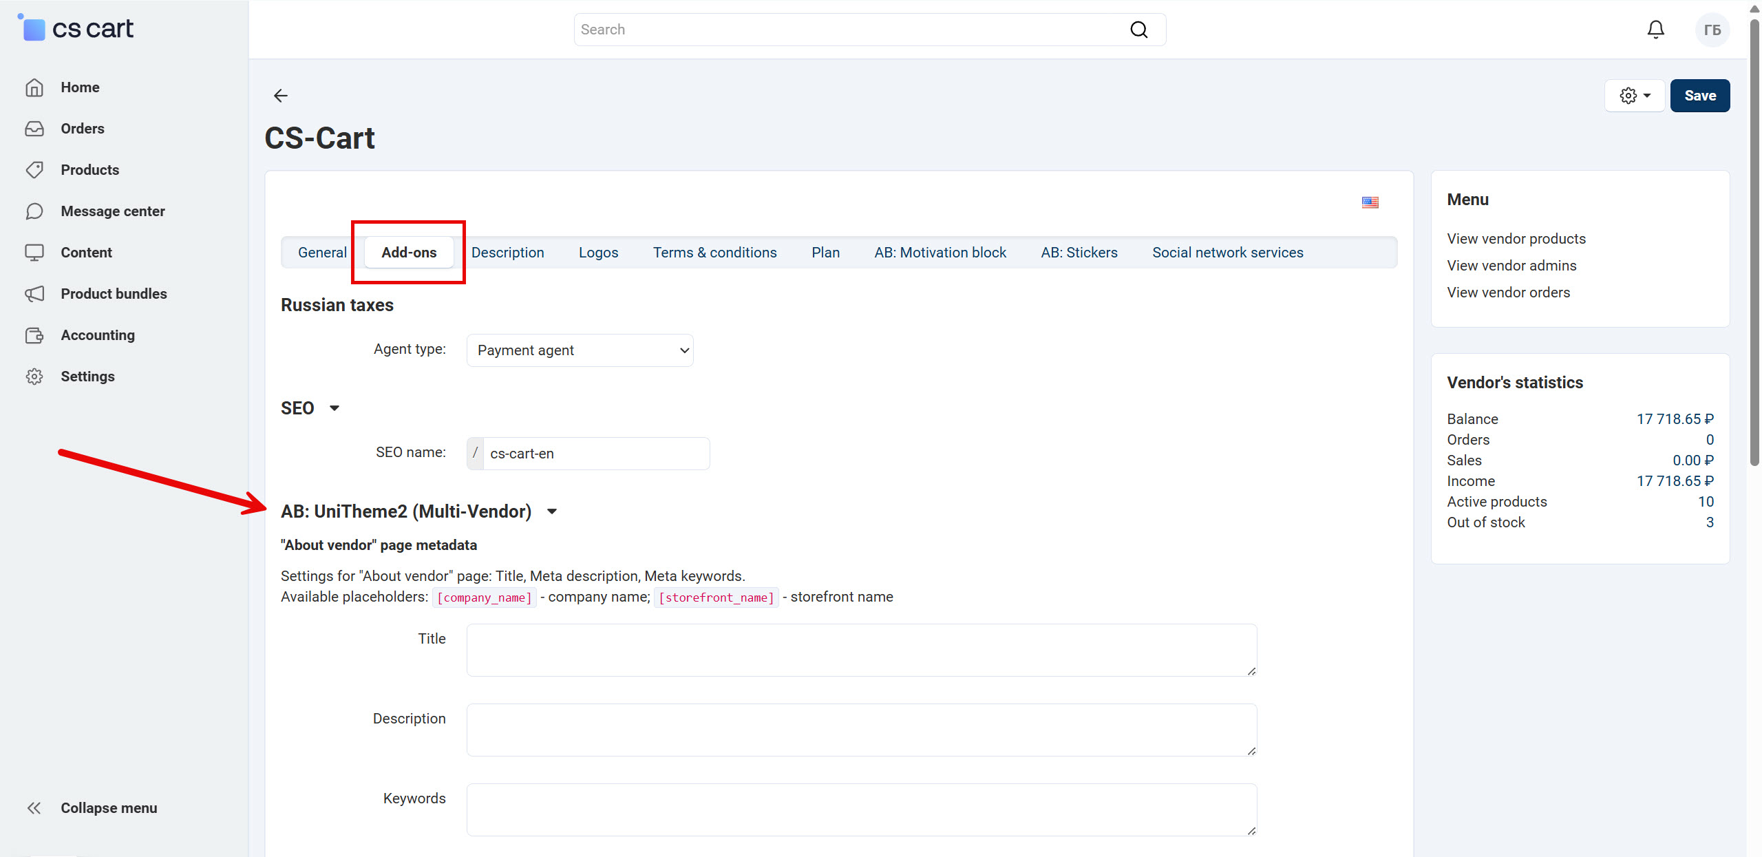
Task: Open Product bundles menu item
Action: 114,294
